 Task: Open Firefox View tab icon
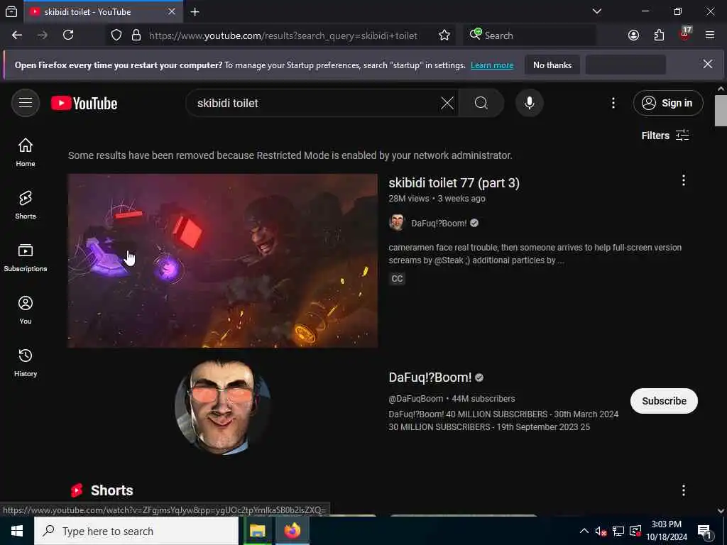point(11,11)
